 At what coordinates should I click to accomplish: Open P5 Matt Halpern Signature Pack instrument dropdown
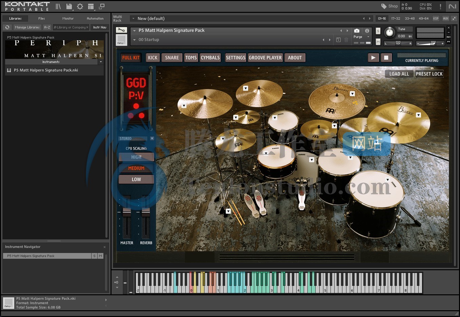(x=134, y=30)
